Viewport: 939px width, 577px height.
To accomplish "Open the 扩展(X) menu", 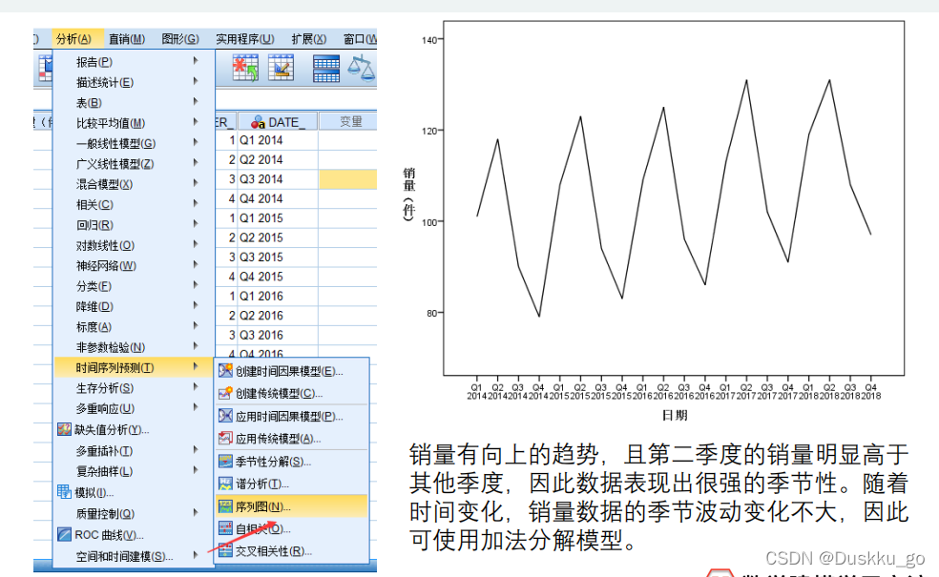I will coord(309,39).
